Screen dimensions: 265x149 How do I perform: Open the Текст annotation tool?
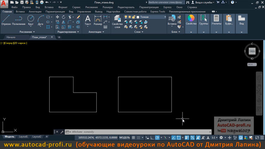(88, 20)
